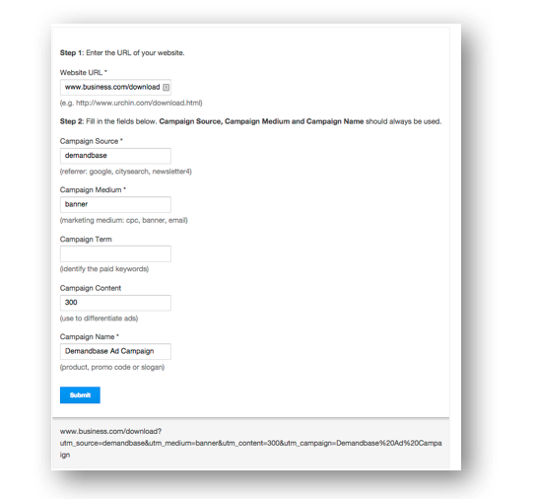This screenshot has width=538, height=499.
Task: Click the Campaign Source label
Action: click(92, 141)
